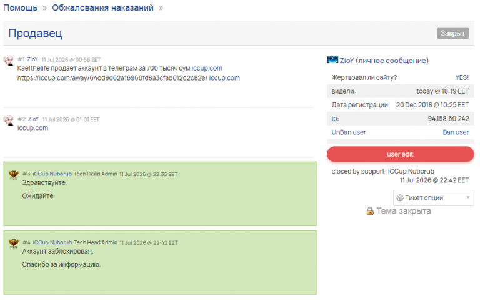
Task: Open iCCup.Nuborub profile in post #4
Action: click(52, 242)
